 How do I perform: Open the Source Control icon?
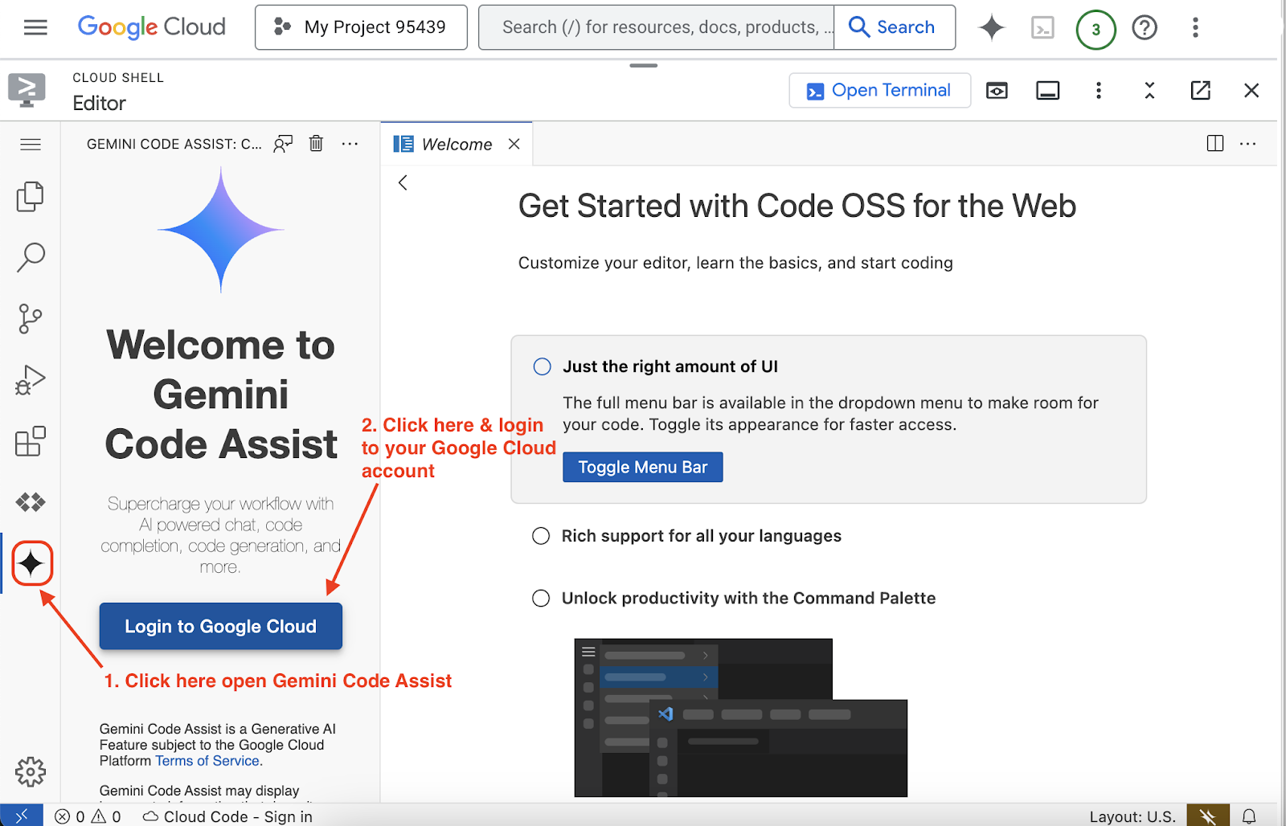(x=31, y=319)
